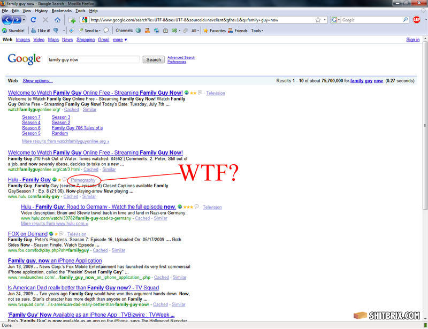Open FOX on Demand result

click(x=28, y=234)
